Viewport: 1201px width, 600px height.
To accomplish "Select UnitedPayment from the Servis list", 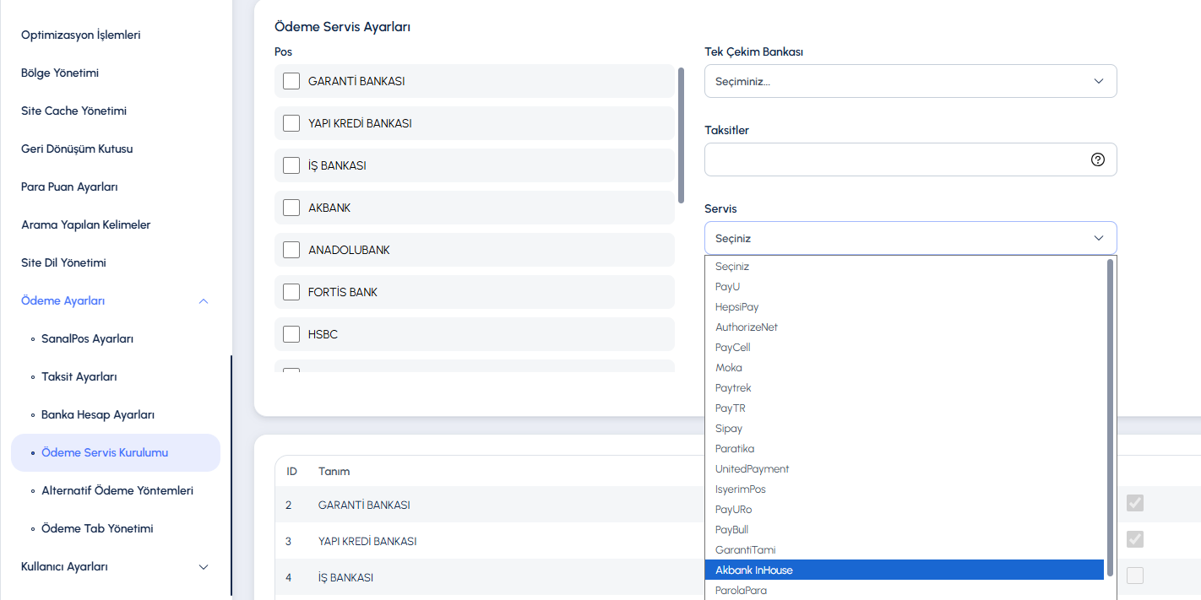I will click(905, 469).
